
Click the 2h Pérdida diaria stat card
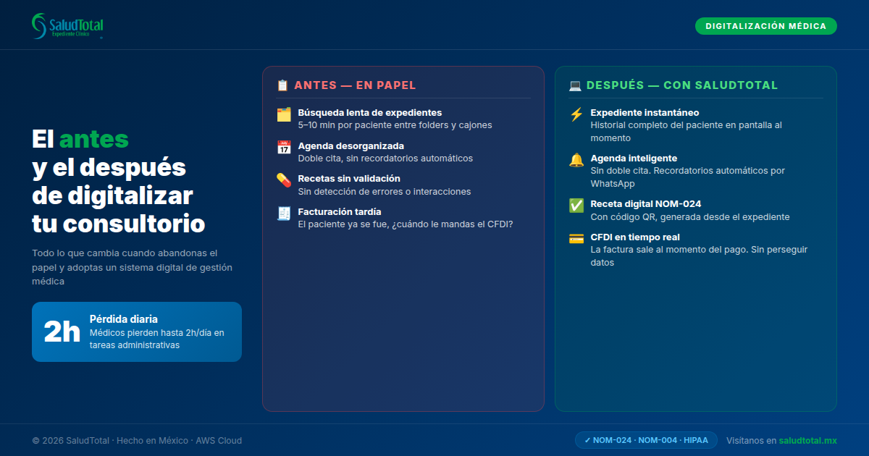coord(136,332)
